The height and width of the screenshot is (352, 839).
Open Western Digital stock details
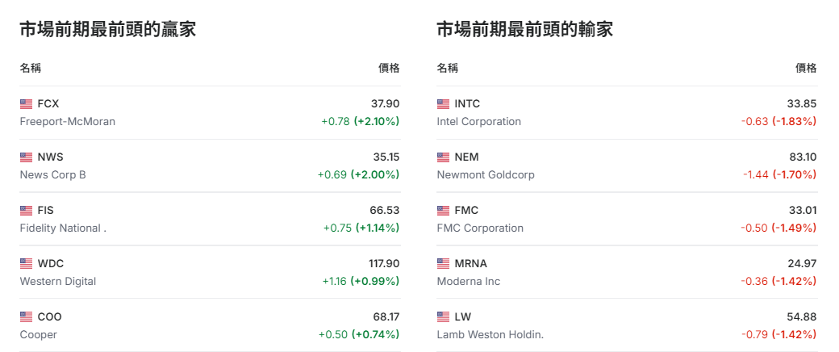tap(58, 282)
